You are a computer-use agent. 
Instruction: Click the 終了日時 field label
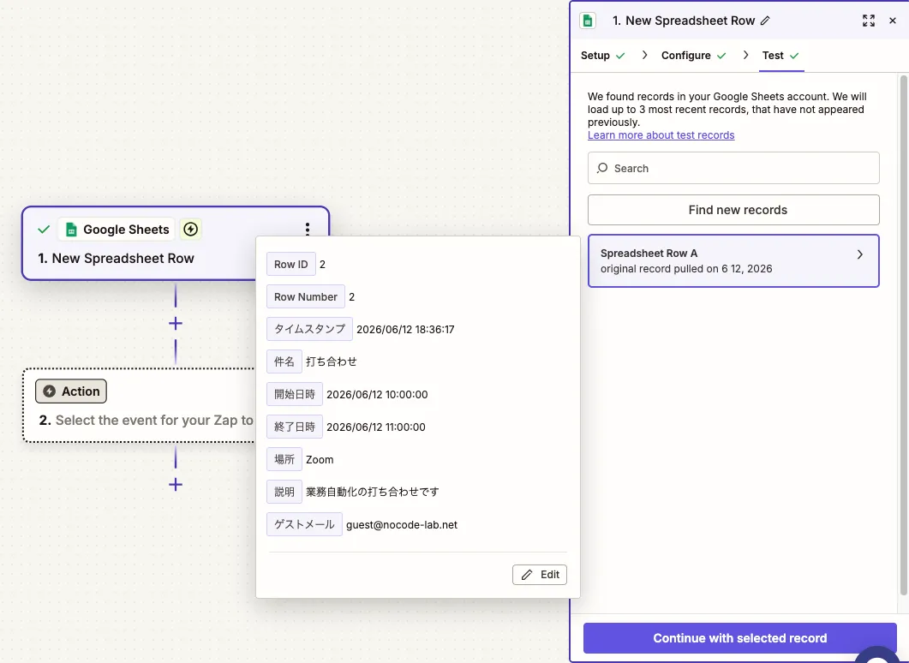[x=295, y=427]
